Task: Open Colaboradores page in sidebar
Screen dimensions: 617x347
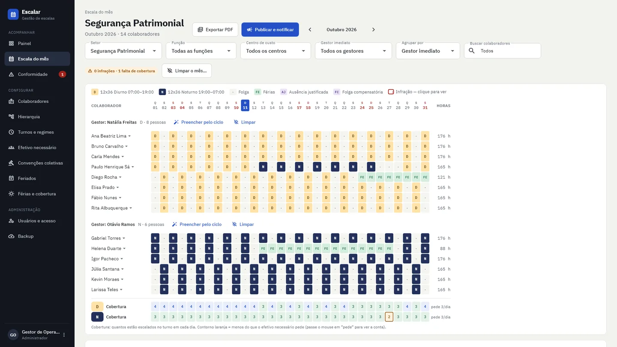Action: click(37, 101)
